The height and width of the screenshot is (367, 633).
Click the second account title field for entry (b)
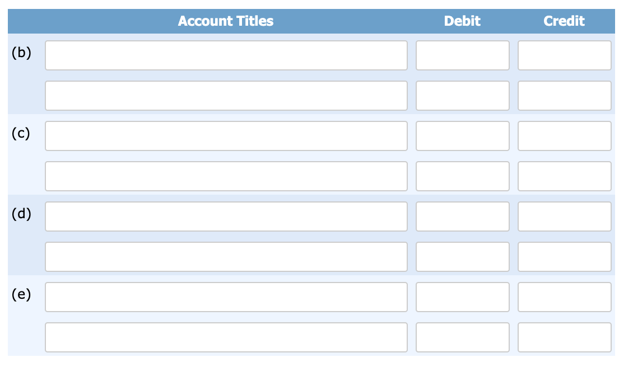pos(226,95)
